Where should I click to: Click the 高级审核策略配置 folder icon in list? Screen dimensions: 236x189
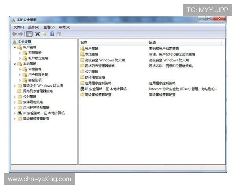[82, 94]
